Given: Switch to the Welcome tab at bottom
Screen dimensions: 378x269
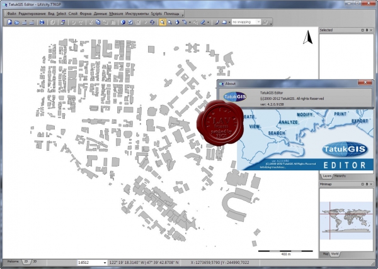Looking at the screenshot, I should tap(13, 261).
